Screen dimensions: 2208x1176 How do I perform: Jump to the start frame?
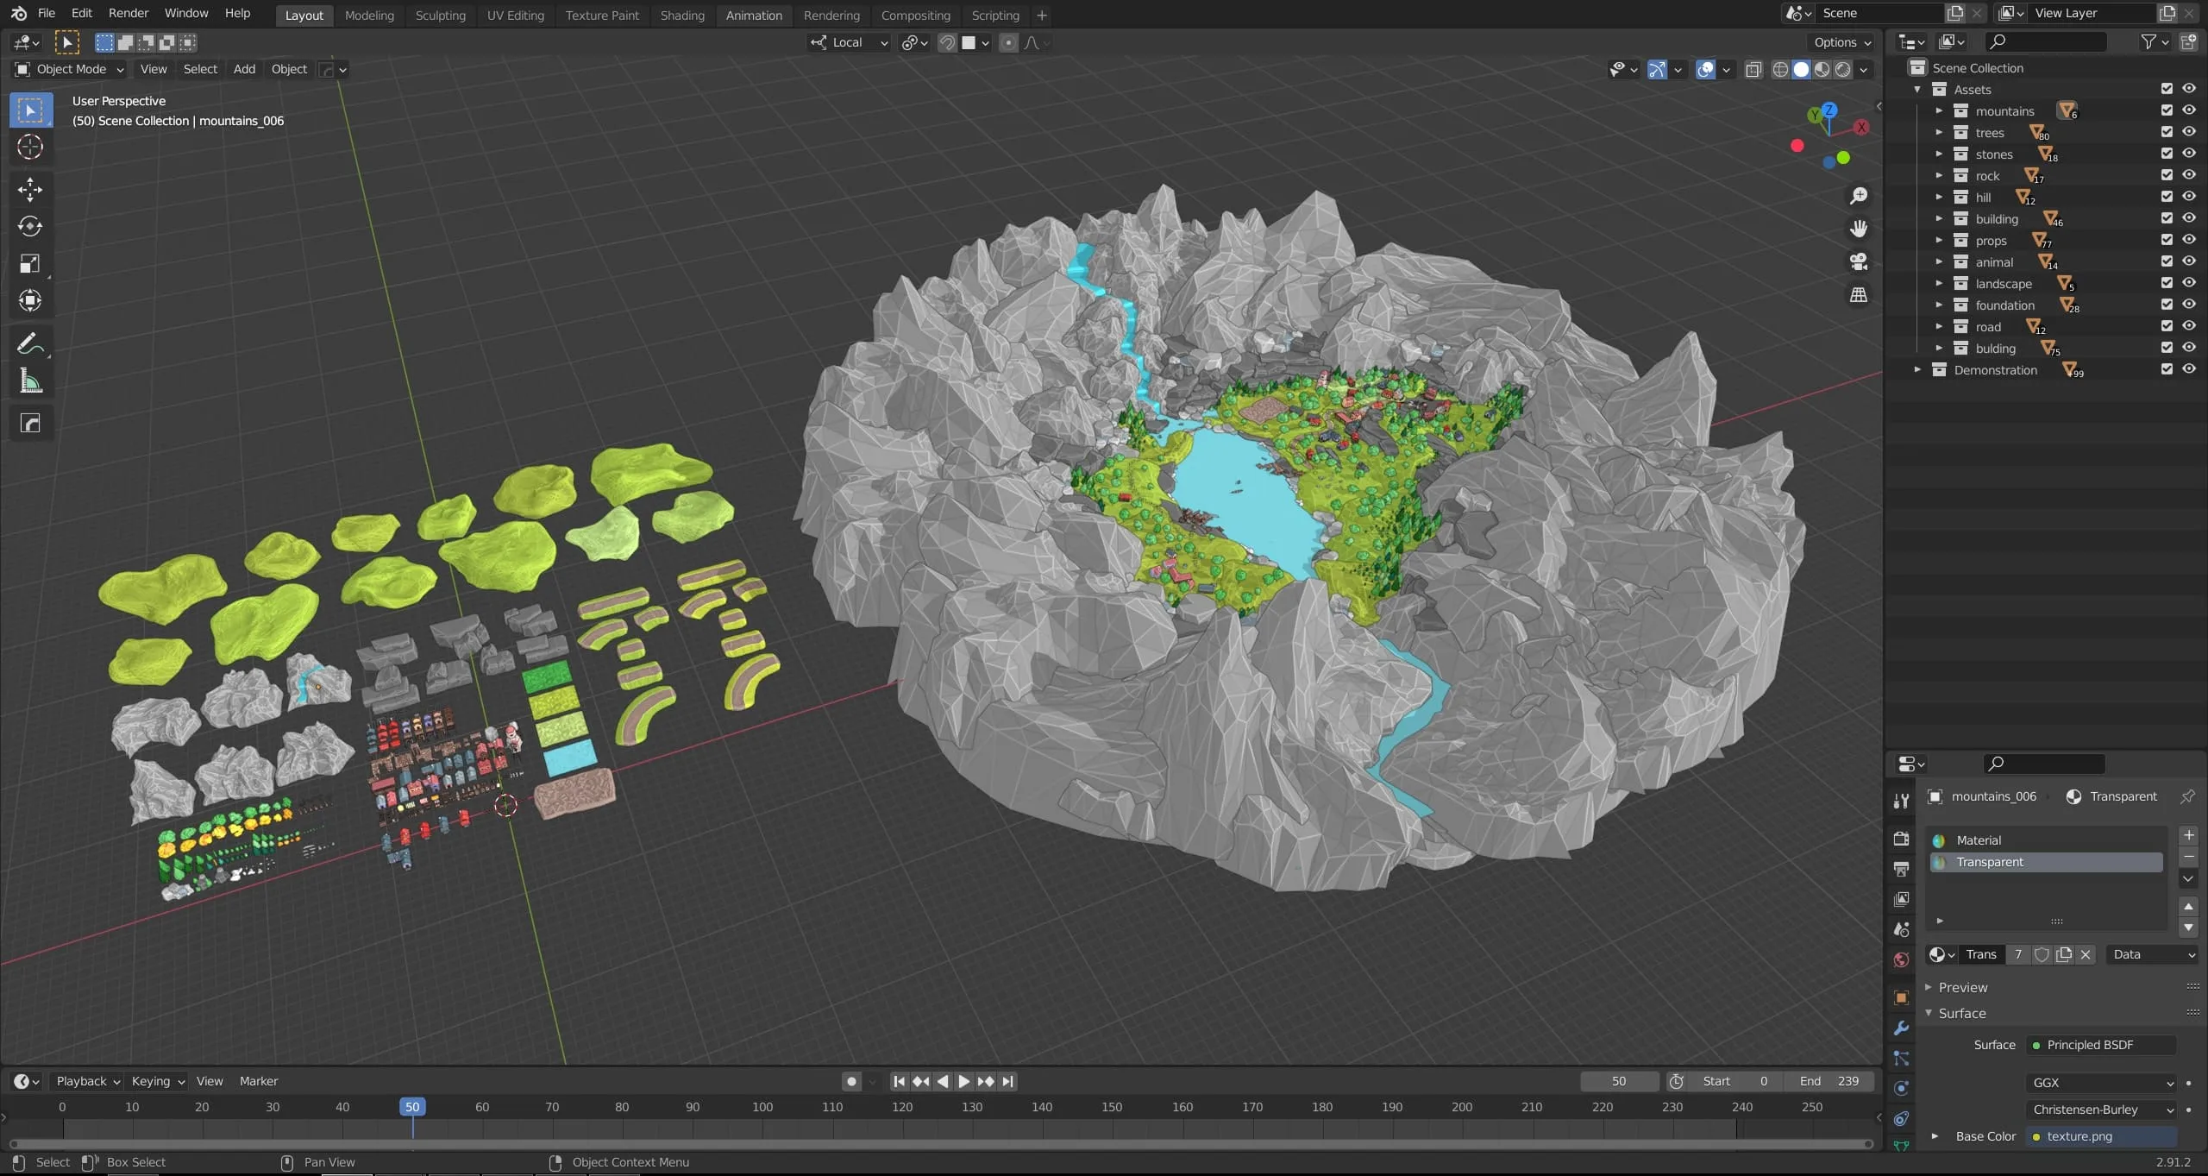(899, 1081)
